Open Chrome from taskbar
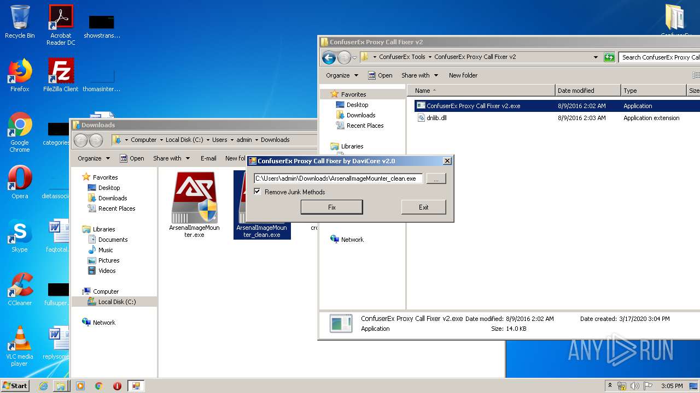This screenshot has width=700, height=393. [x=99, y=386]
